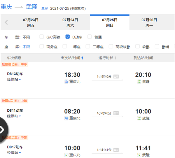Click the duration sort arrow icon
Image resolution: width=175 pixels, height=158 pixels.
(x=116, y=58)
